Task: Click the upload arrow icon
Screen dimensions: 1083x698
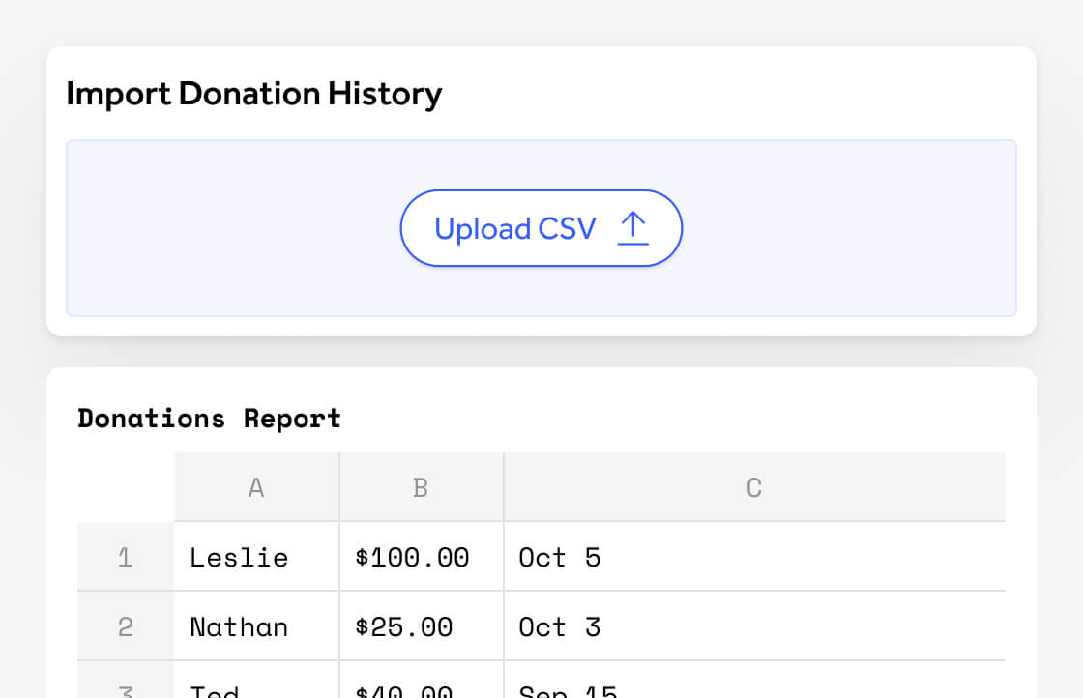Action: coord(632,228)
